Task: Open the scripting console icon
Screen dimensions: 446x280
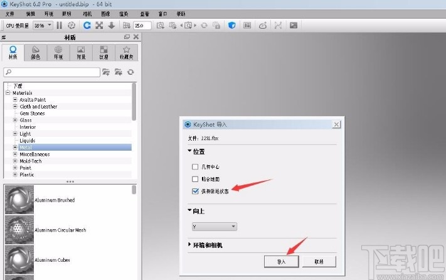Action: pyautogui.click(x=294, y=25)
